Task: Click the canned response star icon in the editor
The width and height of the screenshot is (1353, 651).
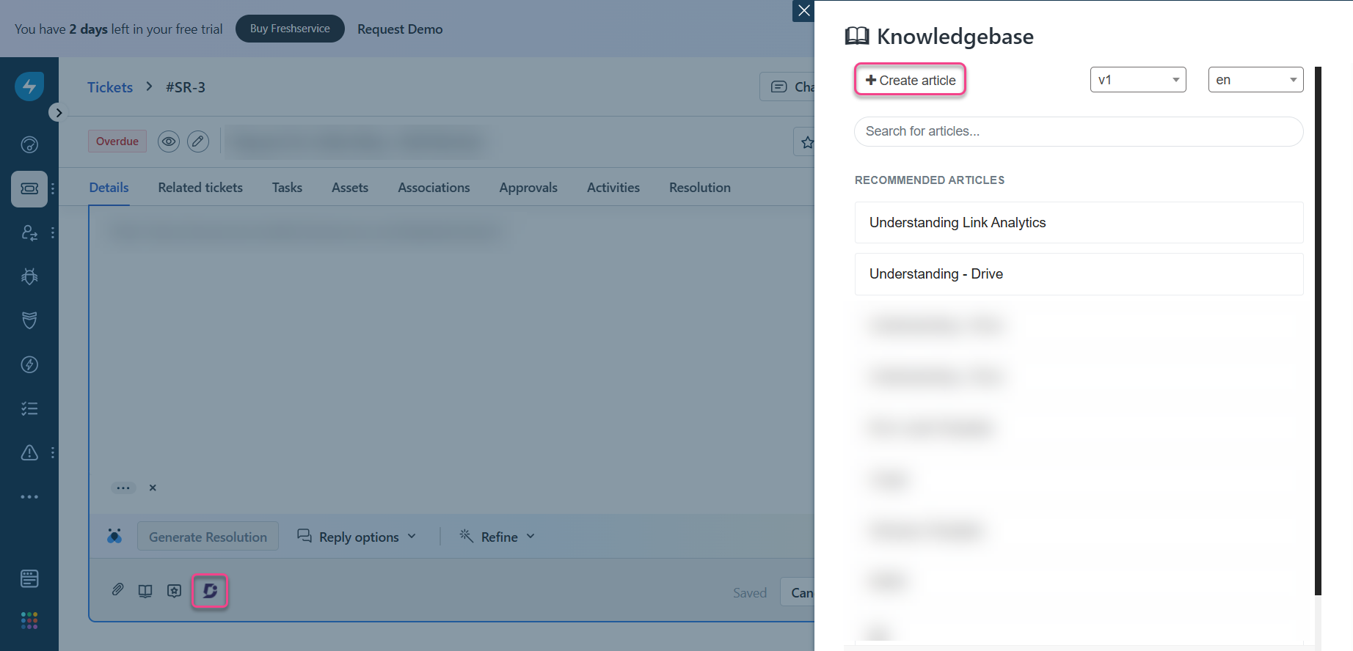Action: tap(174, 591)
